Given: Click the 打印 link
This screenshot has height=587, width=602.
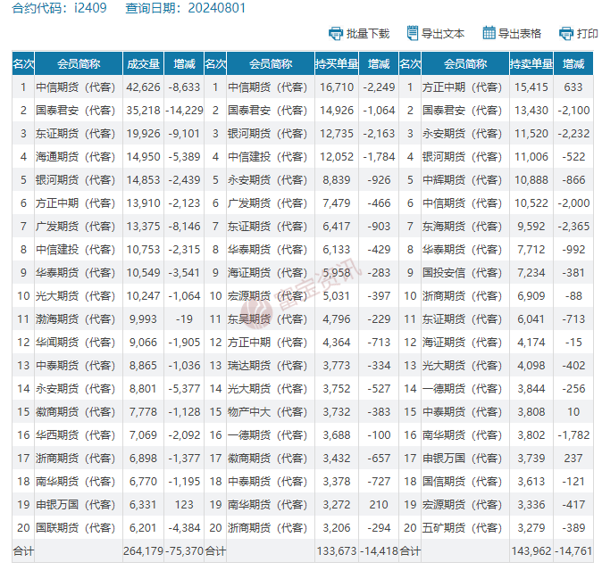Looking at the screenshot, I should pos(587,34).
